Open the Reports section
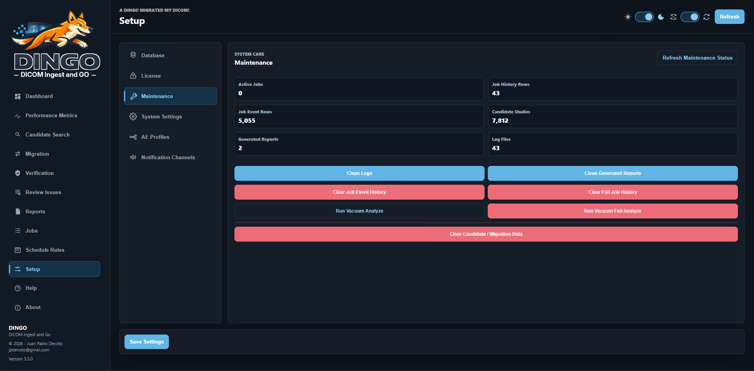The width and height of the screenshot is (754, 371). [54, 211]
